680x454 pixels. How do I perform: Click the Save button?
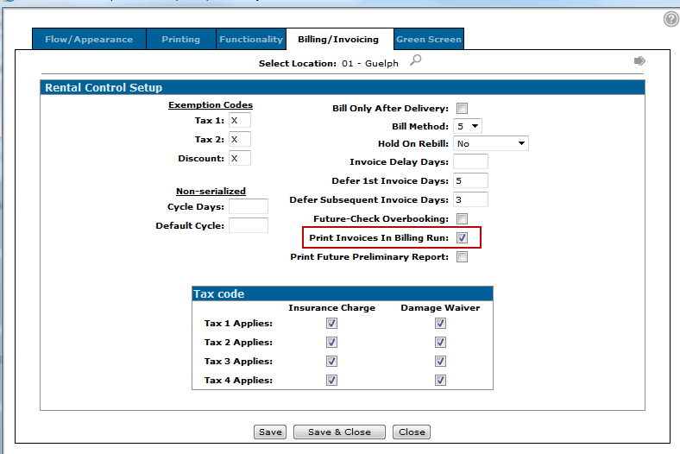[x=270, y=432]
